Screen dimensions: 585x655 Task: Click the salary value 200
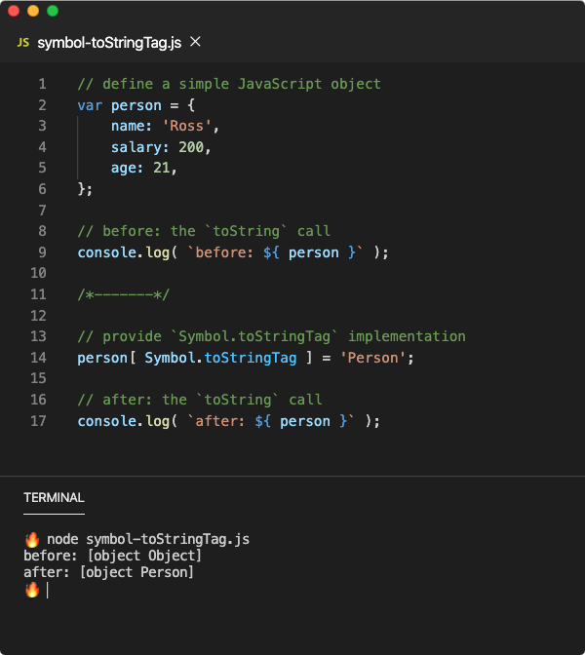click(191, 147)
